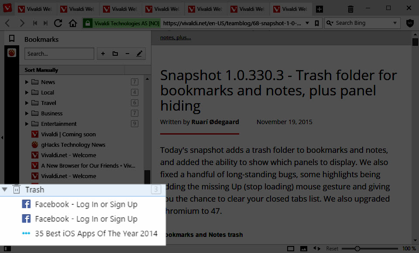
Task: Switch to the first Vivaldi tab
Action: (35, 9)
